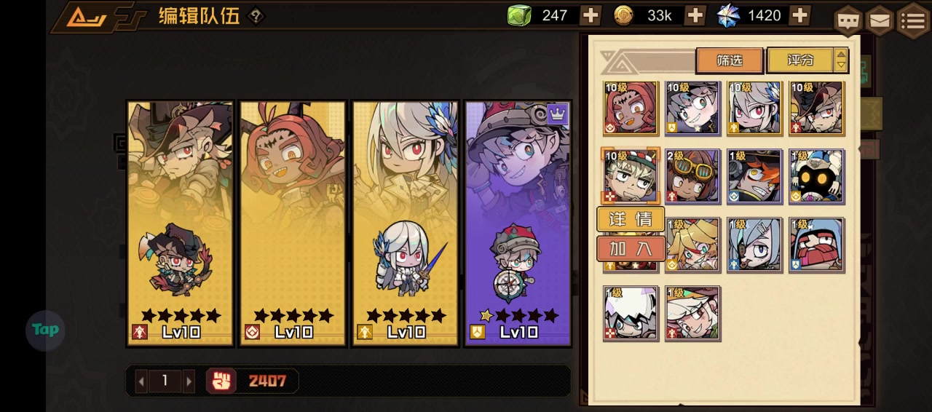
Task: Pick the black robot with yellow eyes thumbnail
Action: point(817,176)
